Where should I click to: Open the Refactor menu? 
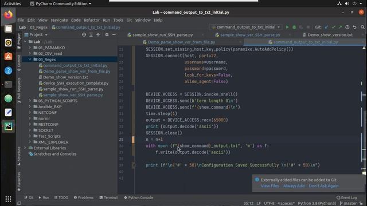(92, 20)
